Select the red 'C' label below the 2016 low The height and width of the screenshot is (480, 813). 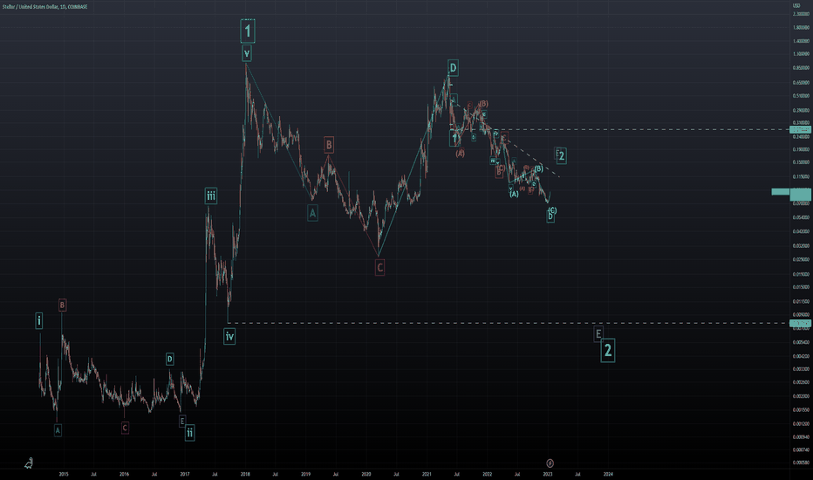point(125,428)
